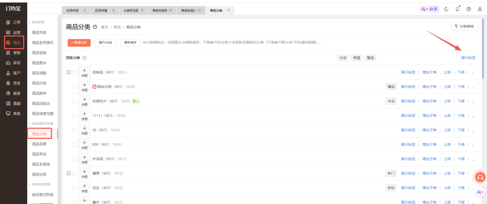Image resolution: width=487 pixels, height=204 pixels.
Task: Open the AI+ 助手 assistant
Action: 429,9
